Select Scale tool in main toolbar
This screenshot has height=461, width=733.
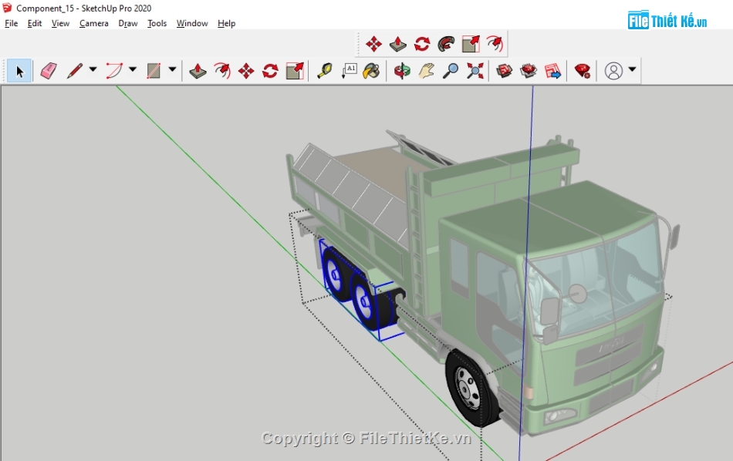295,71
